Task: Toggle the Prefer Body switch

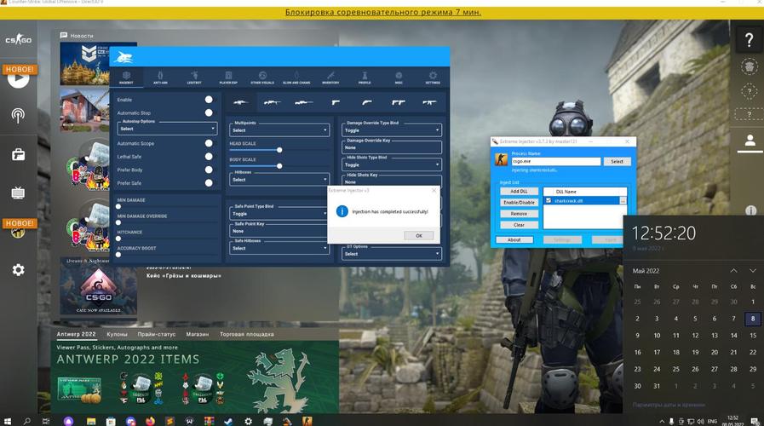Action: tap(209, 170)
